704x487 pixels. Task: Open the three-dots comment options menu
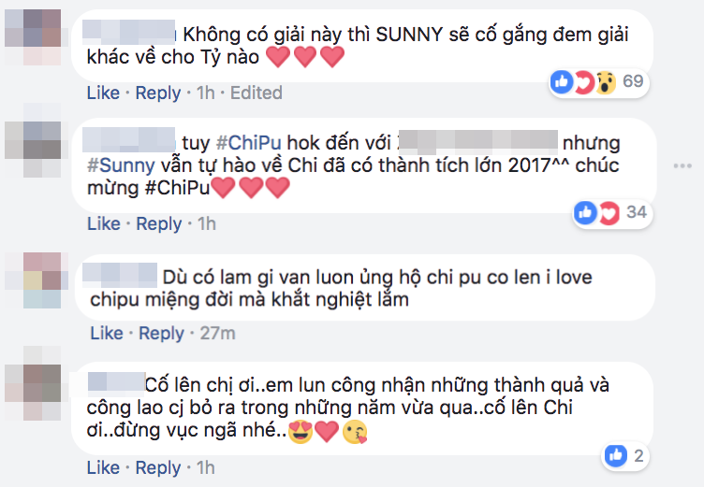683,165
